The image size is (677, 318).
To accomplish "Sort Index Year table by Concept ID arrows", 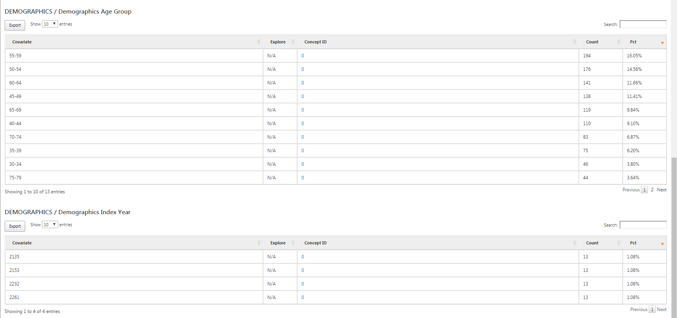I will [x=575, y=243].
